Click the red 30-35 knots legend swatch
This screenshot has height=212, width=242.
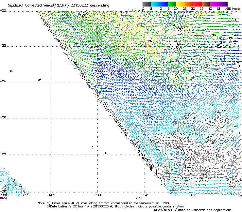click(x=198, y=4)
